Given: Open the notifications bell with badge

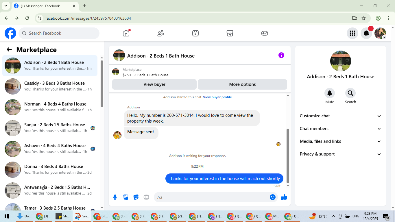Looking at the screenshot, I should pyautogui.click(x=366, y=33).
